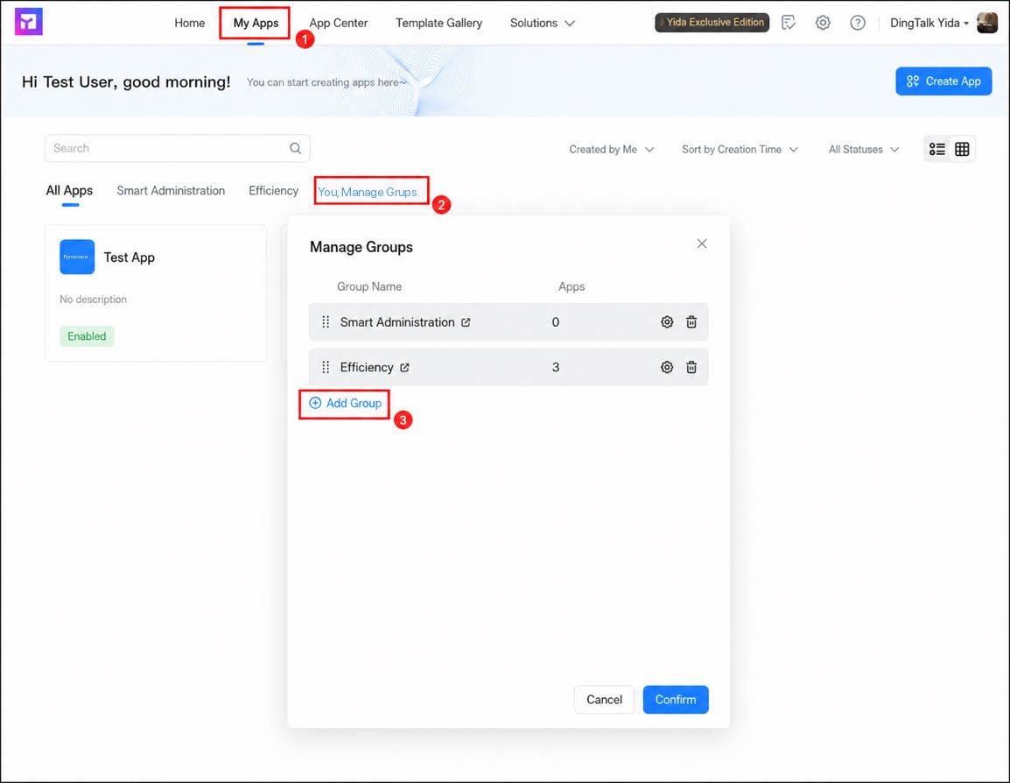Click the Add Group link
This screenshot has width=1010, height=783.
(x=345, y=404)
